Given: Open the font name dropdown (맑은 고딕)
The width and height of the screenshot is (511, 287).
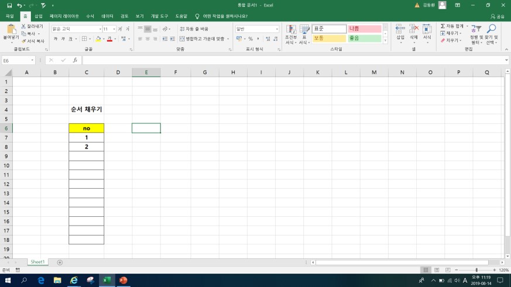Looking at the screenshot, I should [100, 29].
